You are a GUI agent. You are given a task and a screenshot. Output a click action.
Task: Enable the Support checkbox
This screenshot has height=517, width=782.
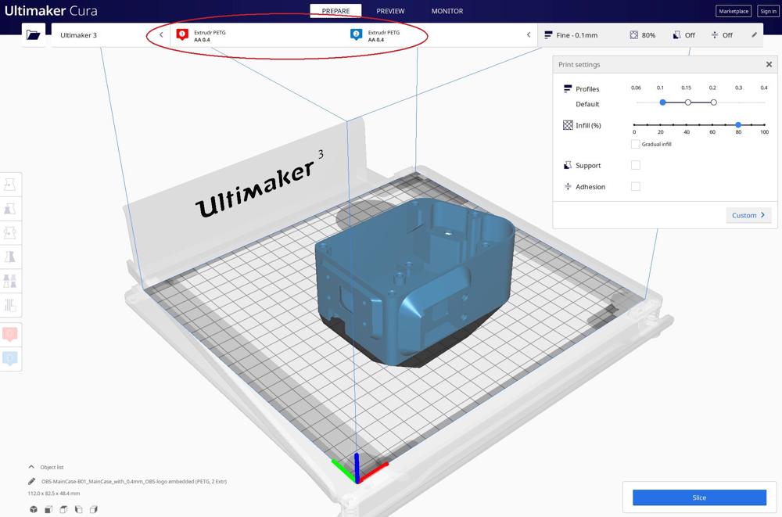point(635,165)
